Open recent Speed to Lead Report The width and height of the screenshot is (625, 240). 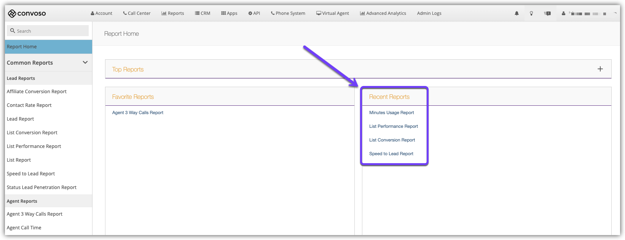pyautogui.click(x=391, y=154)
